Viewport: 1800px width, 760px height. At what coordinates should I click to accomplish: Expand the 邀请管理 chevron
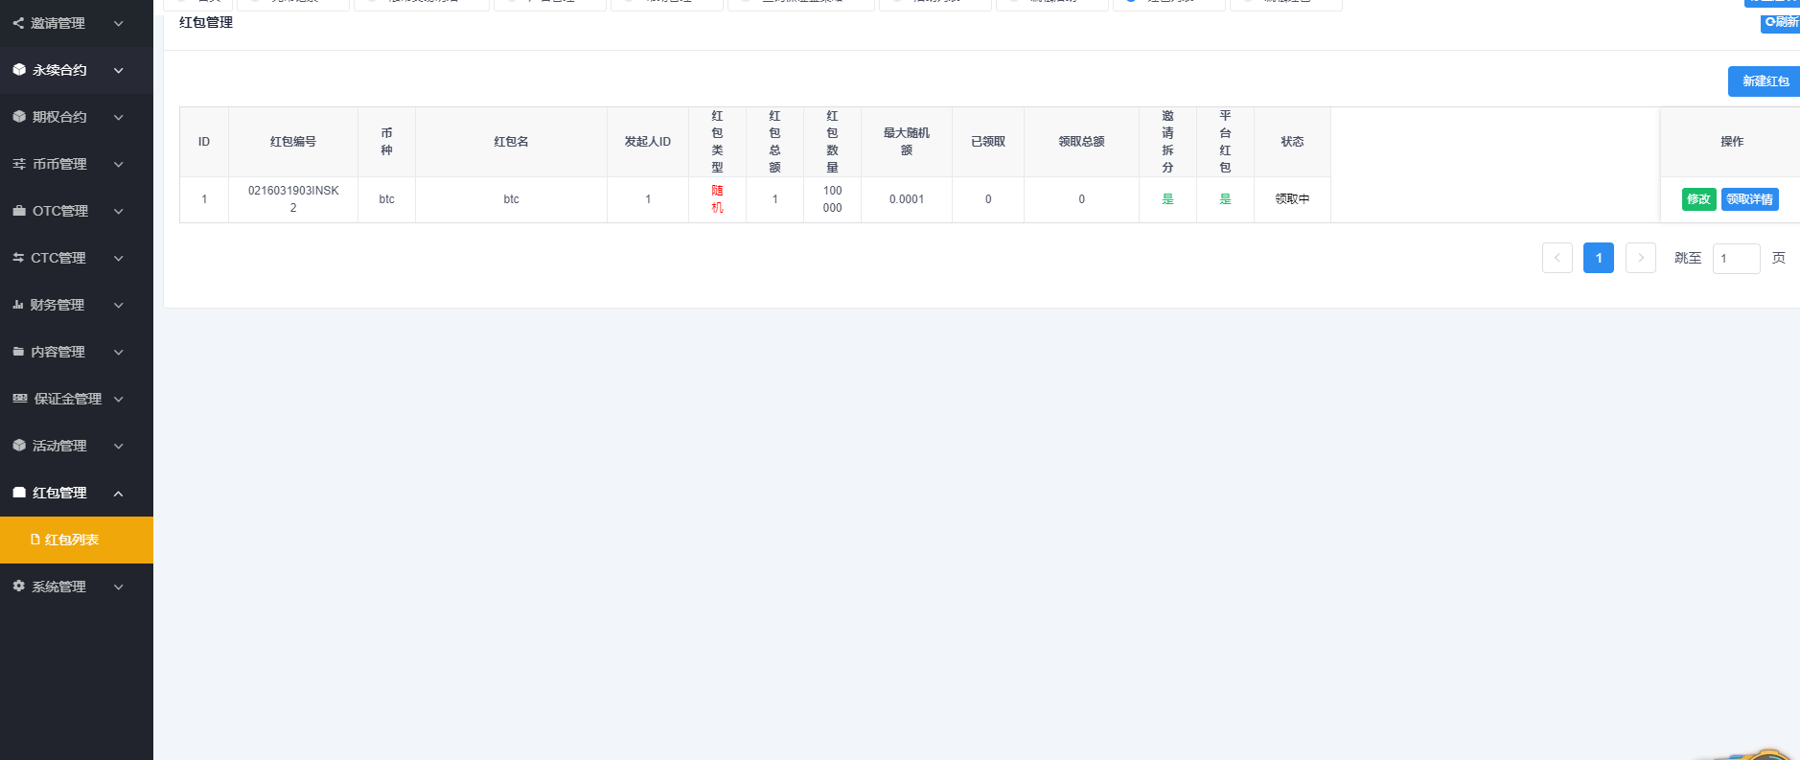tap(119, 23)
